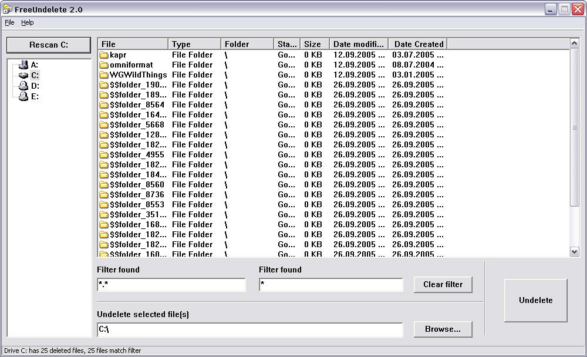
Task: Click the destination path field showing C:\
Action: pyautogui.click(x=249, y=330)
